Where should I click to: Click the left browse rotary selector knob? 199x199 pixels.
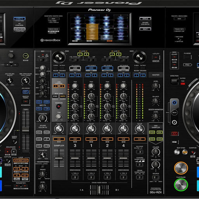pyautogui.click(x=59, y=57)
